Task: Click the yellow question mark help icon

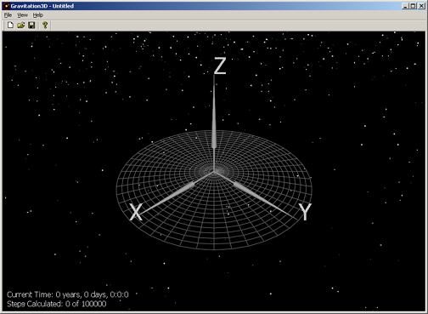Action: pos(45,26)
